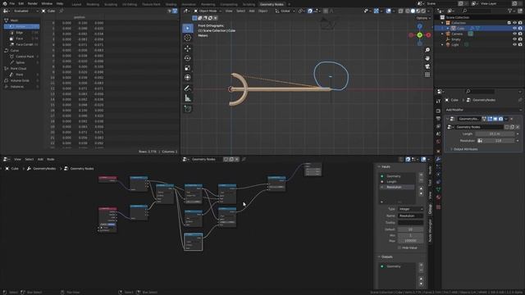Open the Object Data properties green triangle tab
The height and width of the screenshot is (295, 525).
click(438, 189)
